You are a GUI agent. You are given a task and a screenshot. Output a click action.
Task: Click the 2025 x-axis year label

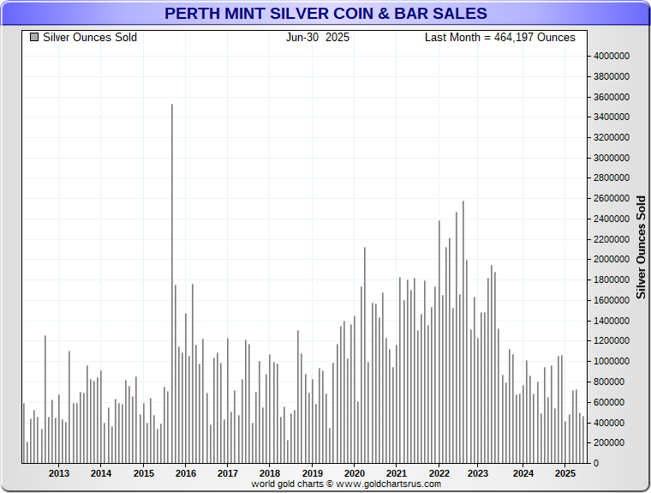pyautogui.click(x=565, y=473)
